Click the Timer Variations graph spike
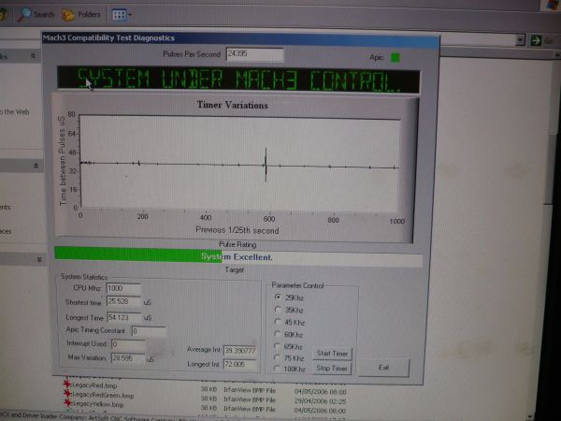This screenshot has height=421, width=561. tap(266, 165)
